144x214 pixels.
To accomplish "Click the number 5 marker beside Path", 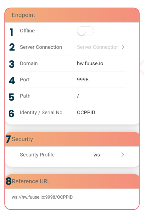I will (x=11, y=97).
